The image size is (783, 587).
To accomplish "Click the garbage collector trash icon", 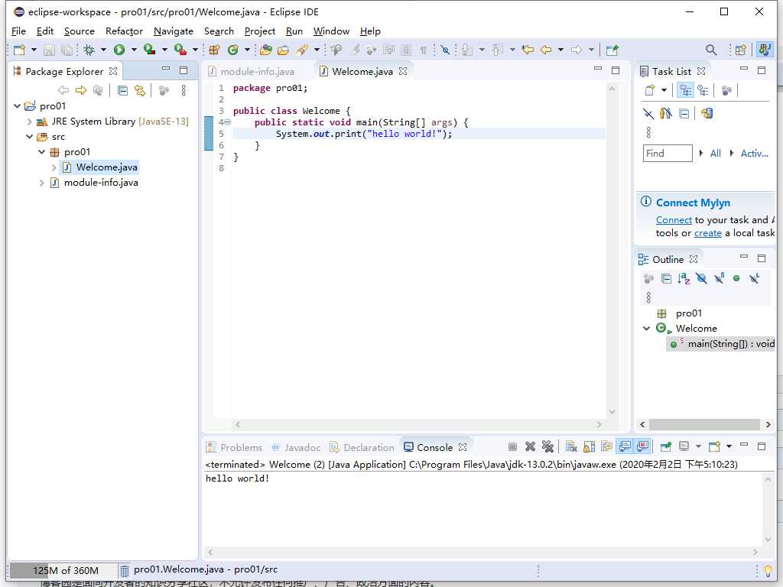I will 125,570.
